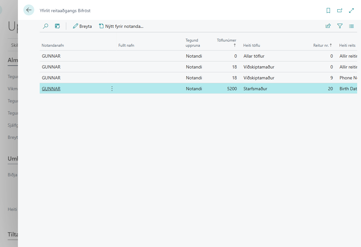The image size is (361, 247).
Task: Click field number 20 cell
Action: [330, 89]
